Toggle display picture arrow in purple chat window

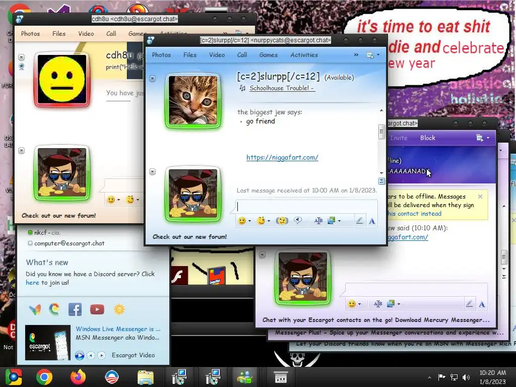click(x=262, y=254)
